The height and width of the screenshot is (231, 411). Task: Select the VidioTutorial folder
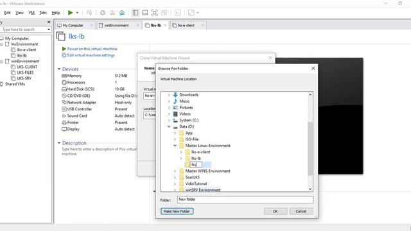tap(196, 184)
